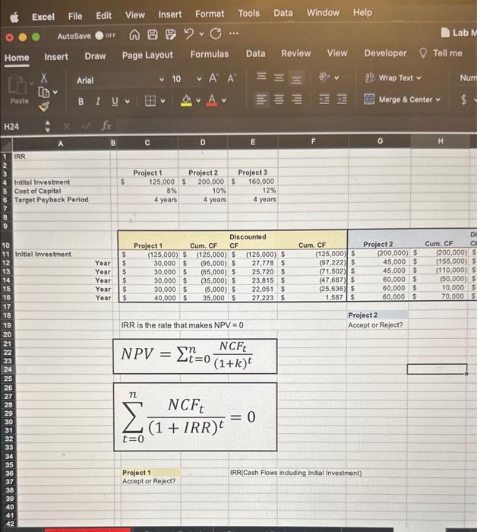Toggle Bold formatting
The height and width of the screenshot is (532, 477).
coord(81,101)
